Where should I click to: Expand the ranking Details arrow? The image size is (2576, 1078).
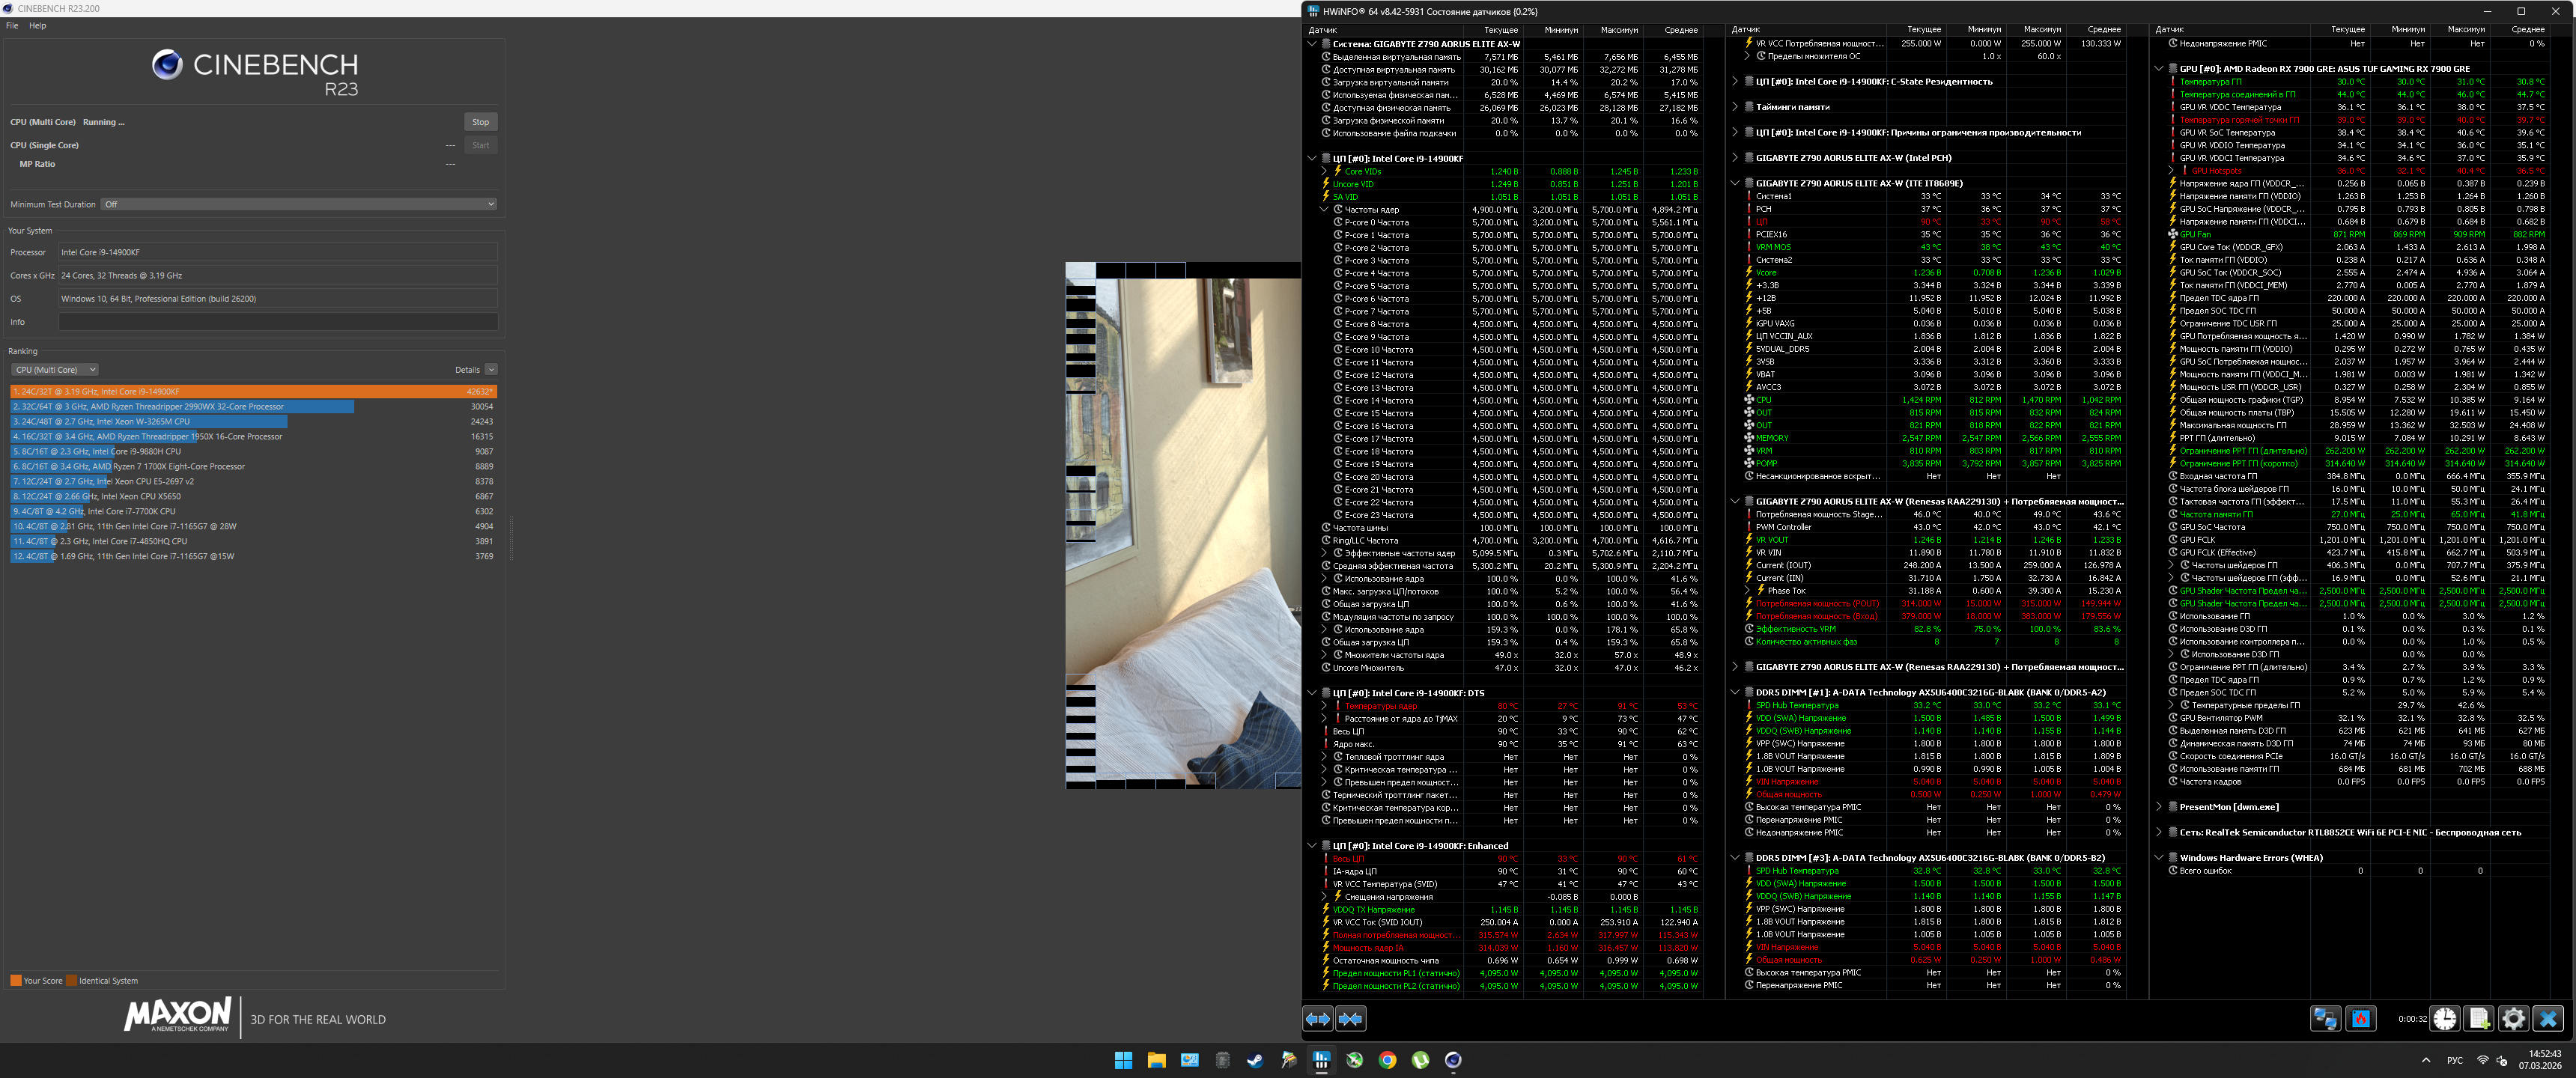pyautogui.click(x=491, y=370)
